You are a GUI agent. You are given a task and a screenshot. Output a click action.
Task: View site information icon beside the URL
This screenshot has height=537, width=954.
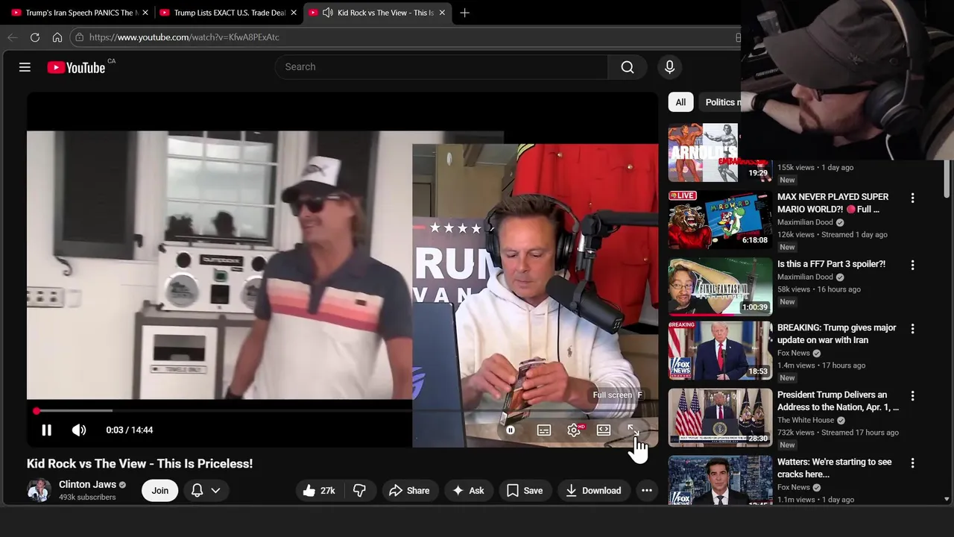(x=80, y=37)
